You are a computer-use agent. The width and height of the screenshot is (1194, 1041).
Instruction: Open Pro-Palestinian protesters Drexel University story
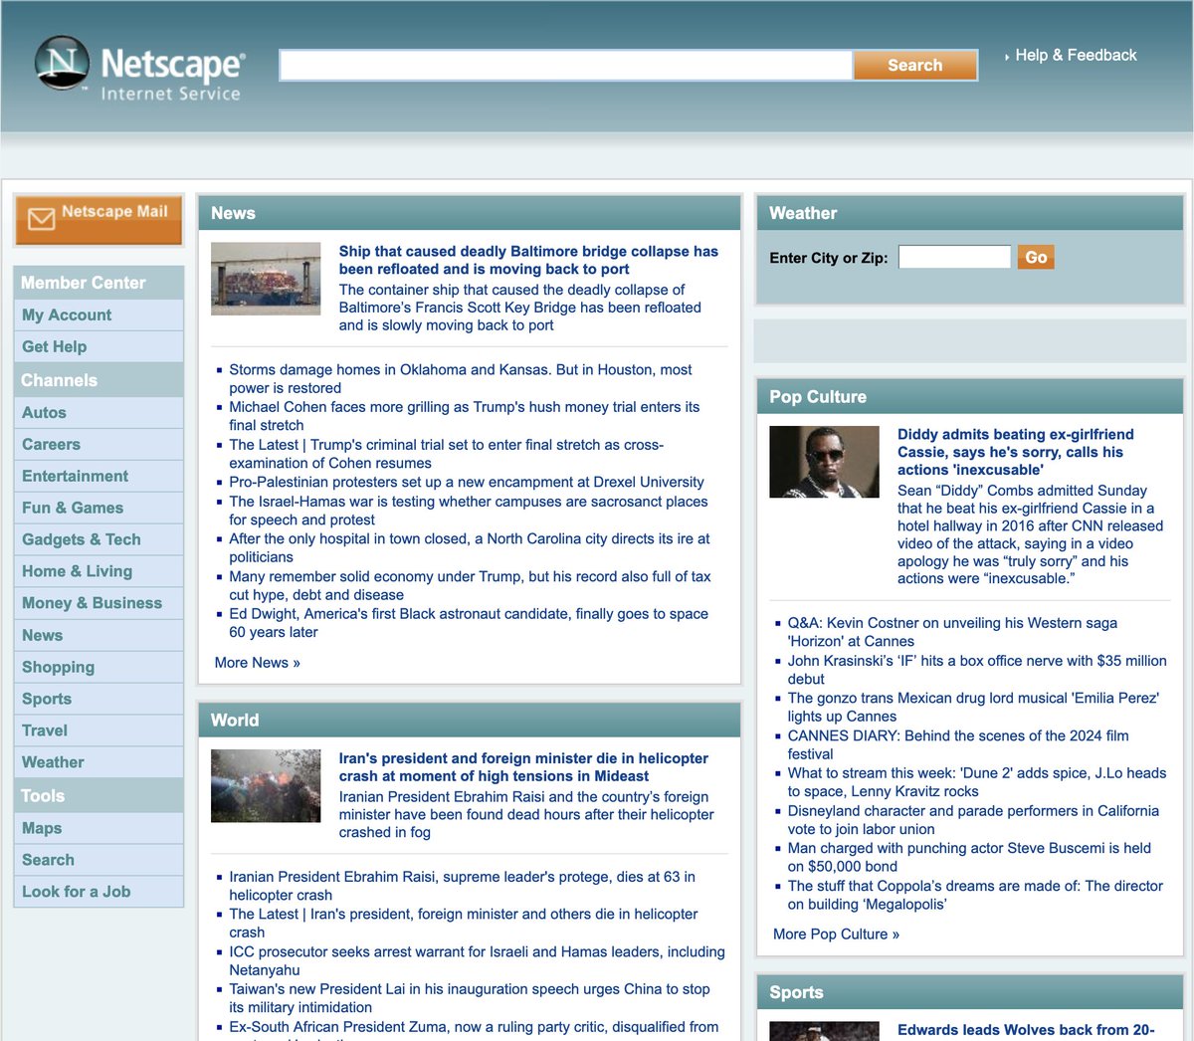click(467, 482)
